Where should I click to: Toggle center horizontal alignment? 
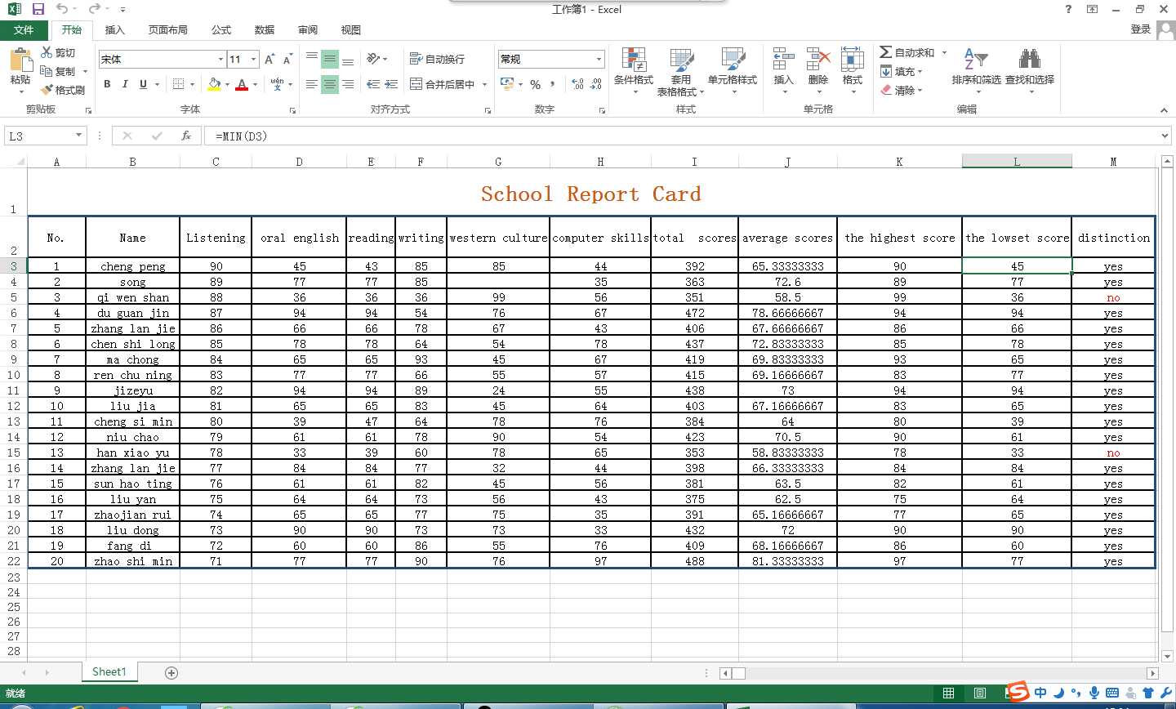coord(330,84)
